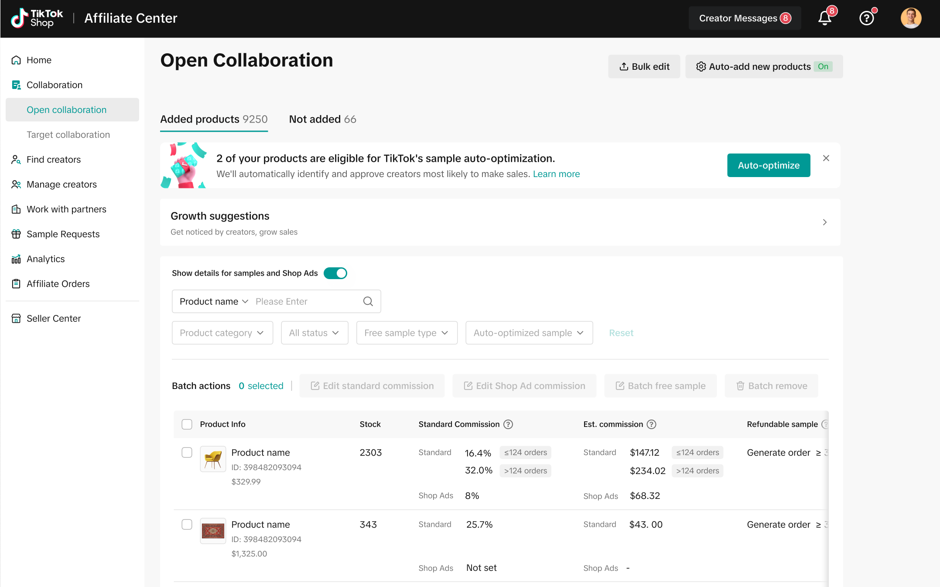Click Standard Commission info icon

tap(508, 424)
